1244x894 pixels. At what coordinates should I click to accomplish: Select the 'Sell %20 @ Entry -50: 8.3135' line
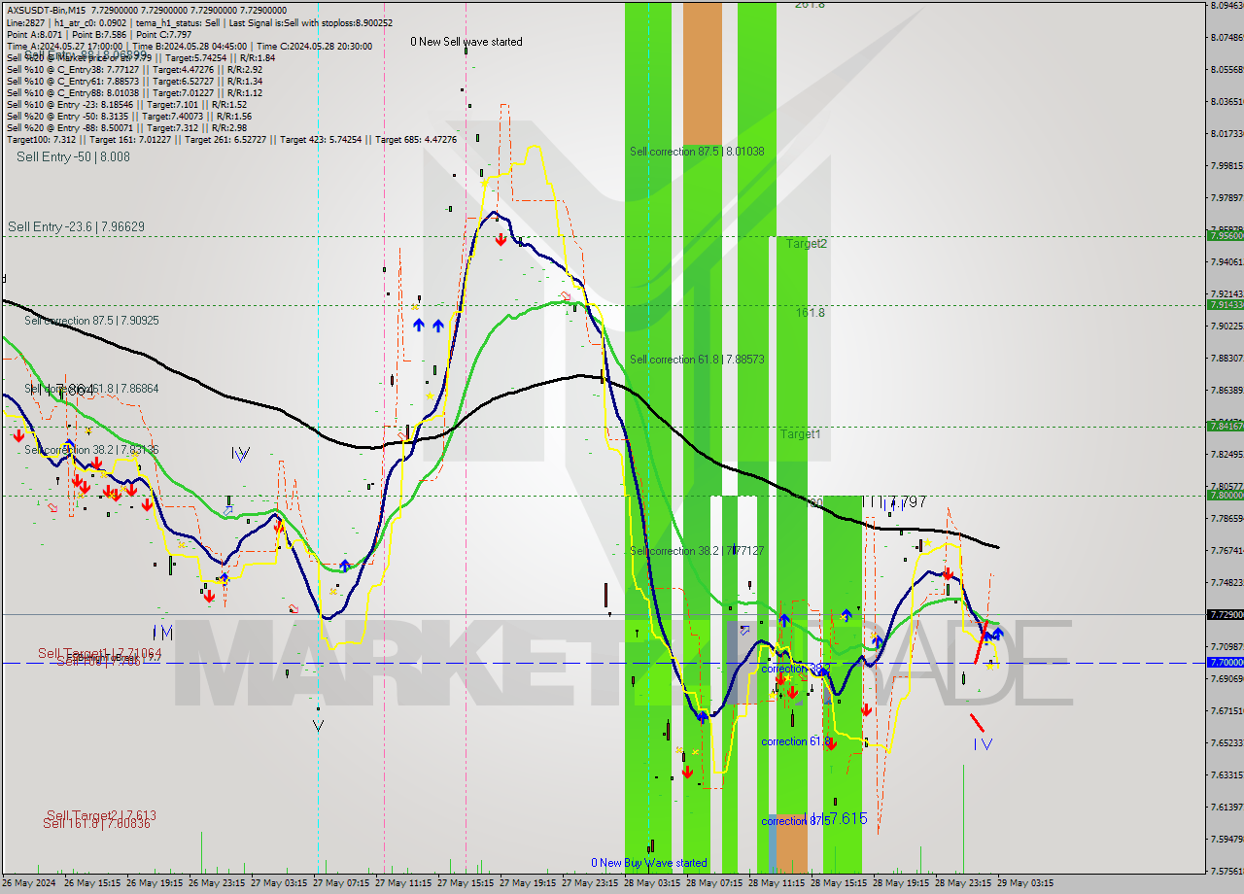129,116
